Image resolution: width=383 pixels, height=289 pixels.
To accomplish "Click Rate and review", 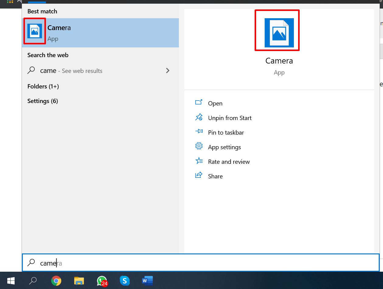I will 229,162.
